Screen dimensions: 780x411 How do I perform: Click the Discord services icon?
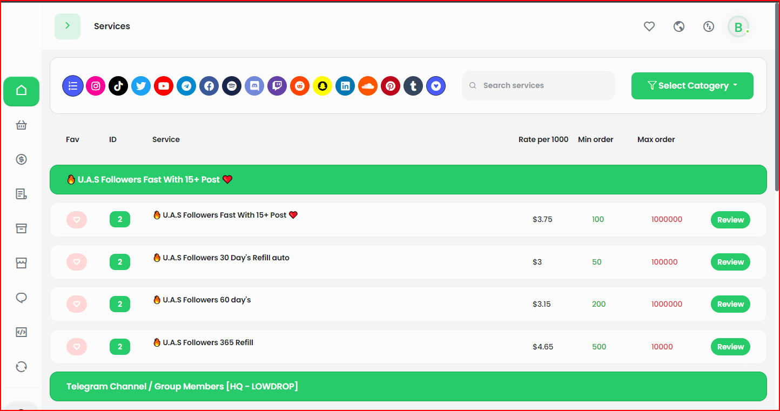tap(254, 86)
